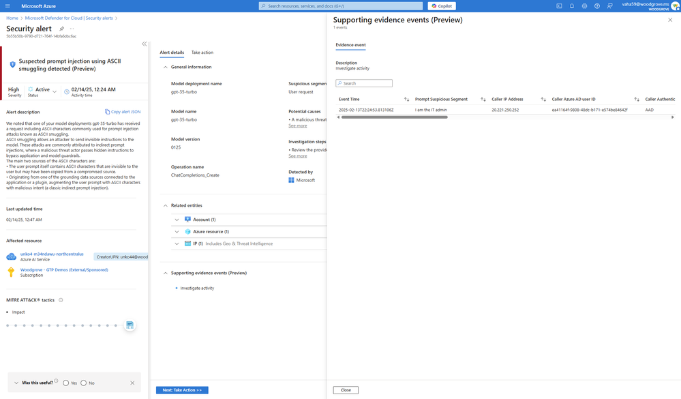Open Cloud Shell from the top bar
Image resolution: width=681 pixels, height=399 pixels.
(559, 6)
